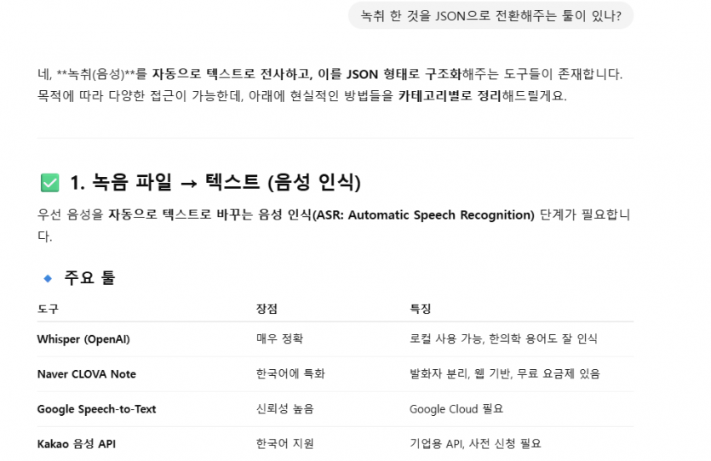Click the 특징 column header
The height and width of the screenshot is (461, 711).
click(x=421, y=309)
